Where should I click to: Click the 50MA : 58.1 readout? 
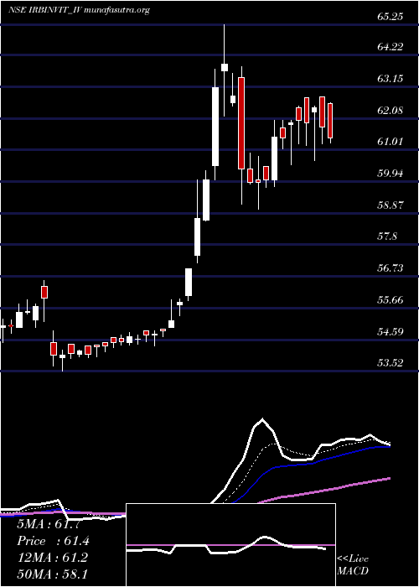(52, 574)
